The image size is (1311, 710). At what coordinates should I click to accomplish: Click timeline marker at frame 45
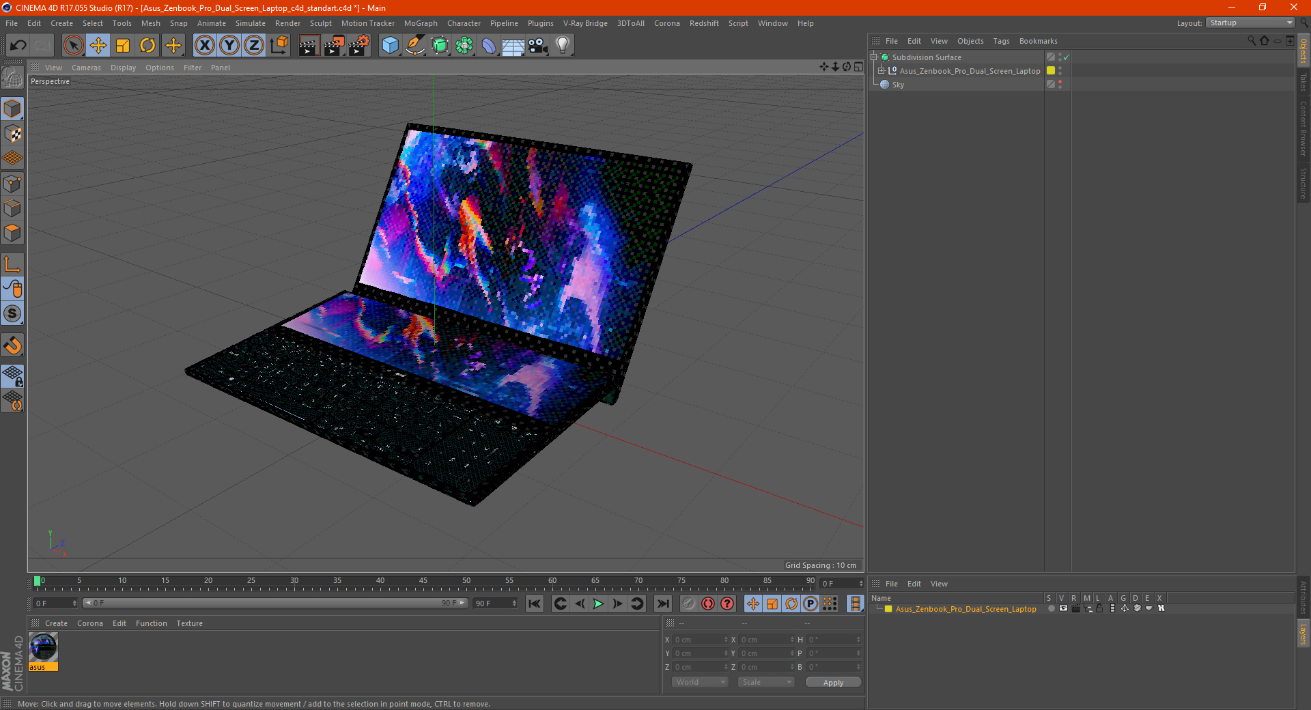(x=423, y=582)
